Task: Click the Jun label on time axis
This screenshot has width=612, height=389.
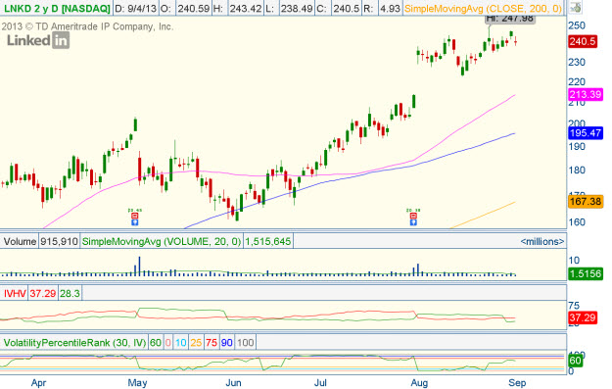Action: click(x=233, y=383)
